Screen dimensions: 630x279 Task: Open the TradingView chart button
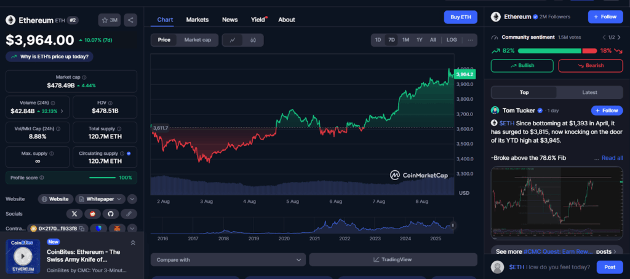click(x=393, y=260)
